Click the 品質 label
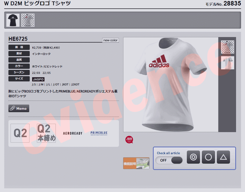Screen dimensions: 245x192 19,60
